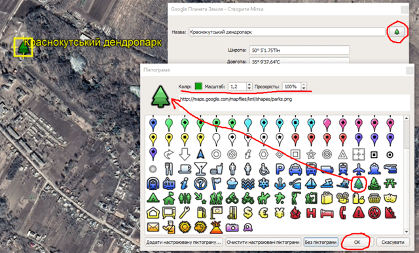The height and width of the screenshot is (253, 419).
Task: Pick the red telephone icon
Action: pos(342,213)
